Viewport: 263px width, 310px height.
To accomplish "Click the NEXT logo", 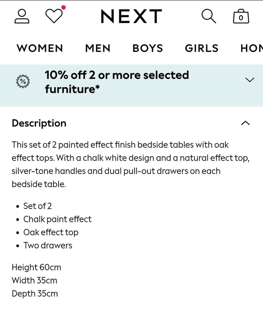I will pos(131,15).
